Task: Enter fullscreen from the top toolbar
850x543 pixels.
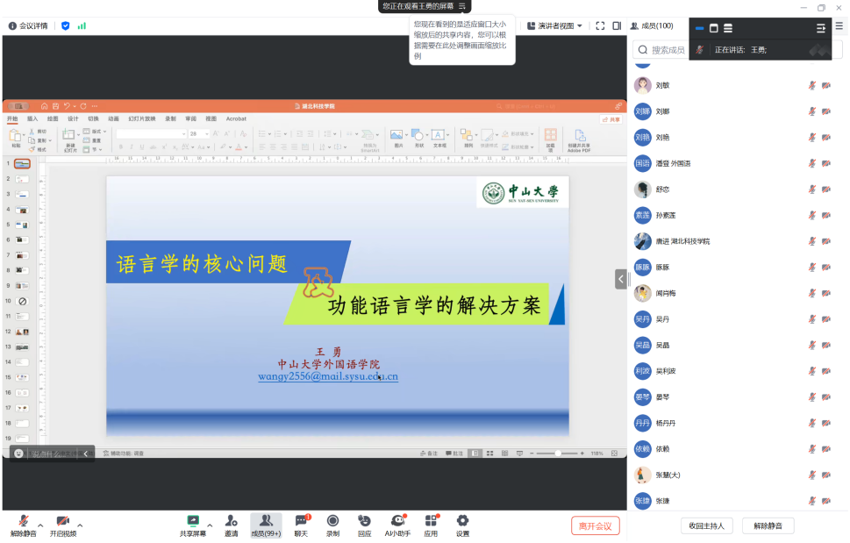Action: [x=599, y=25]
